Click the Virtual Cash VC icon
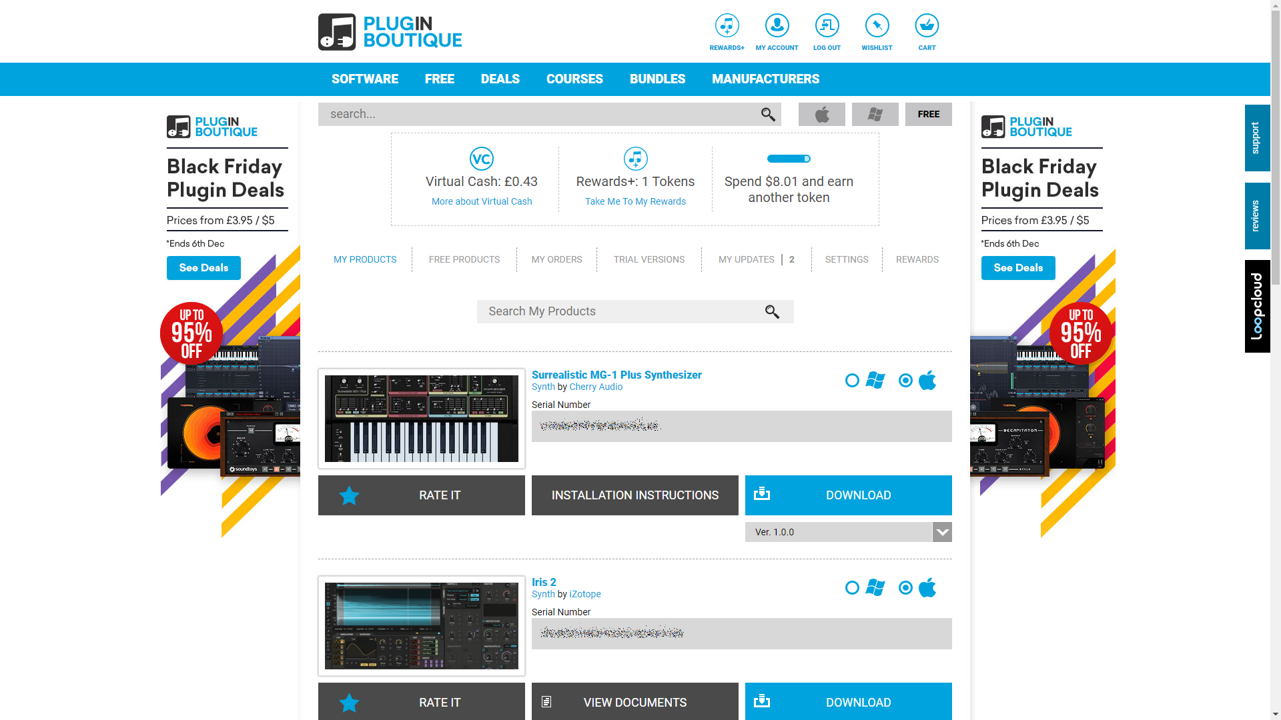 click(482, 159)
